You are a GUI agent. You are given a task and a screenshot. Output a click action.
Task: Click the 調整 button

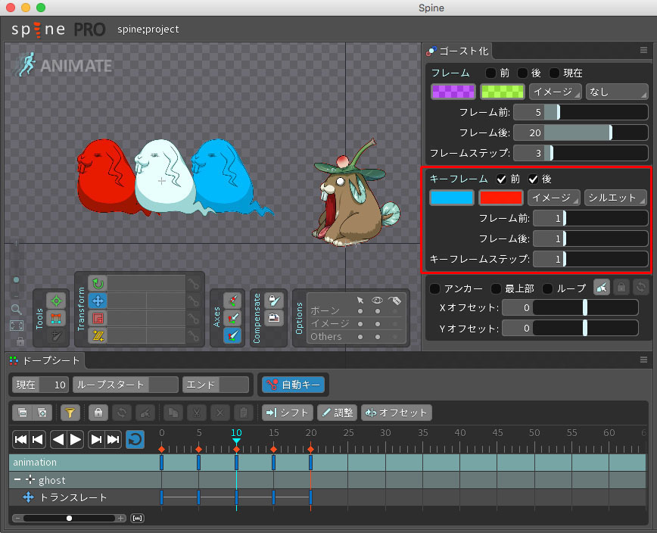338,413
